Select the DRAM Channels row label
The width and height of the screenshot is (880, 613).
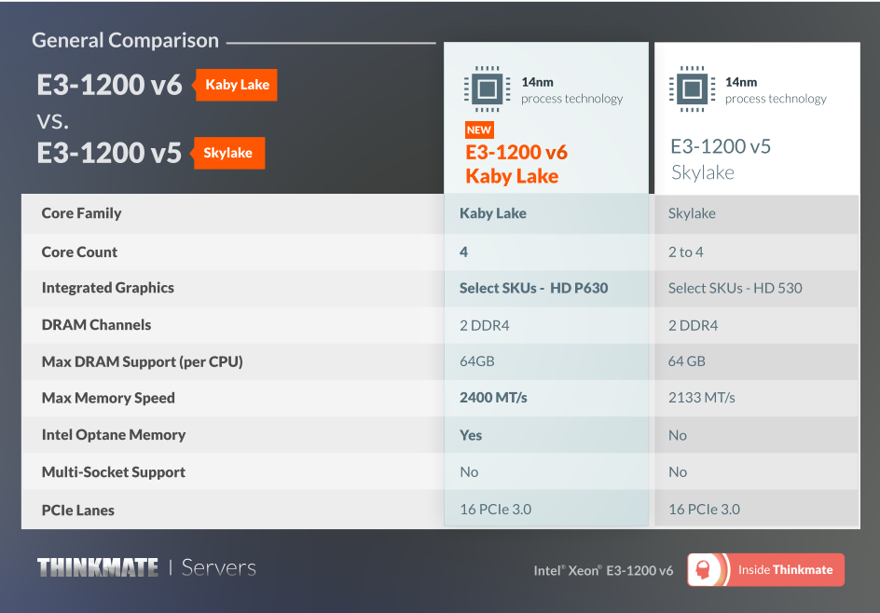coord(97,325)
